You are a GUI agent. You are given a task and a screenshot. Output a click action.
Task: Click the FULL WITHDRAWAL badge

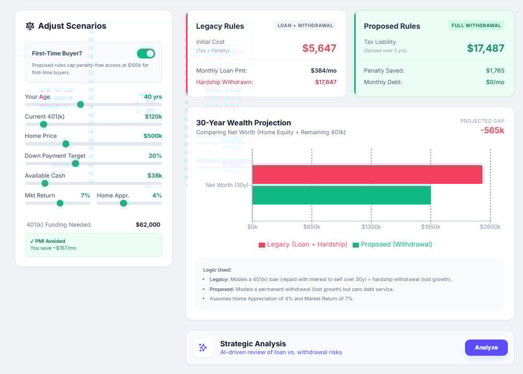476,25
